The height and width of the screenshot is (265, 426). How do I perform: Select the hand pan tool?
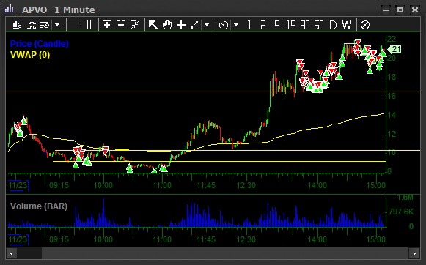pyautogui.click(x=167, y=25)
